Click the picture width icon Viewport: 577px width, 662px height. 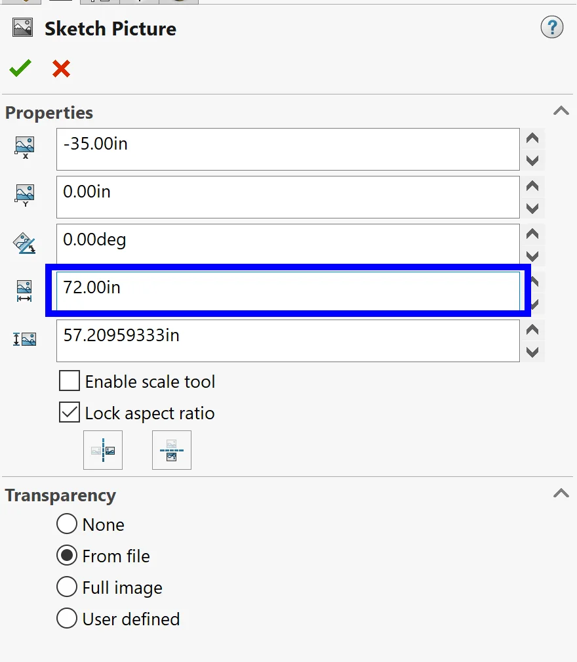click(x=24, y=291)
